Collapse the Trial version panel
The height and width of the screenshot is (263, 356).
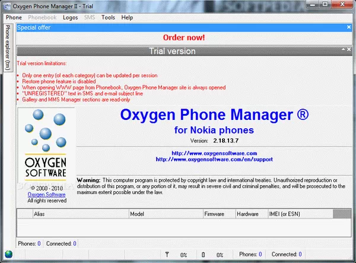344,49
